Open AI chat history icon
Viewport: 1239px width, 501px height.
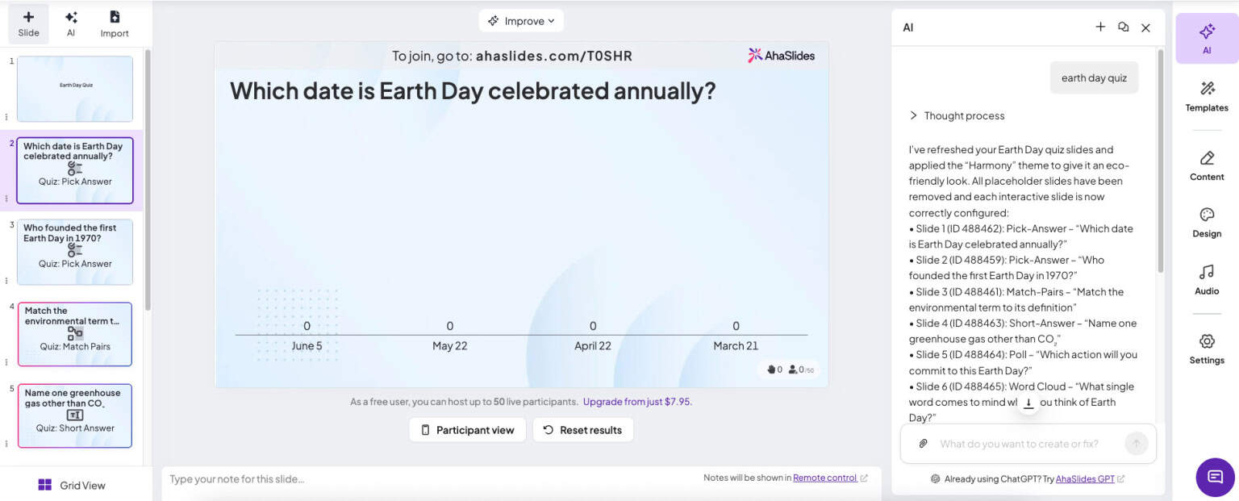coord(1123,27)
